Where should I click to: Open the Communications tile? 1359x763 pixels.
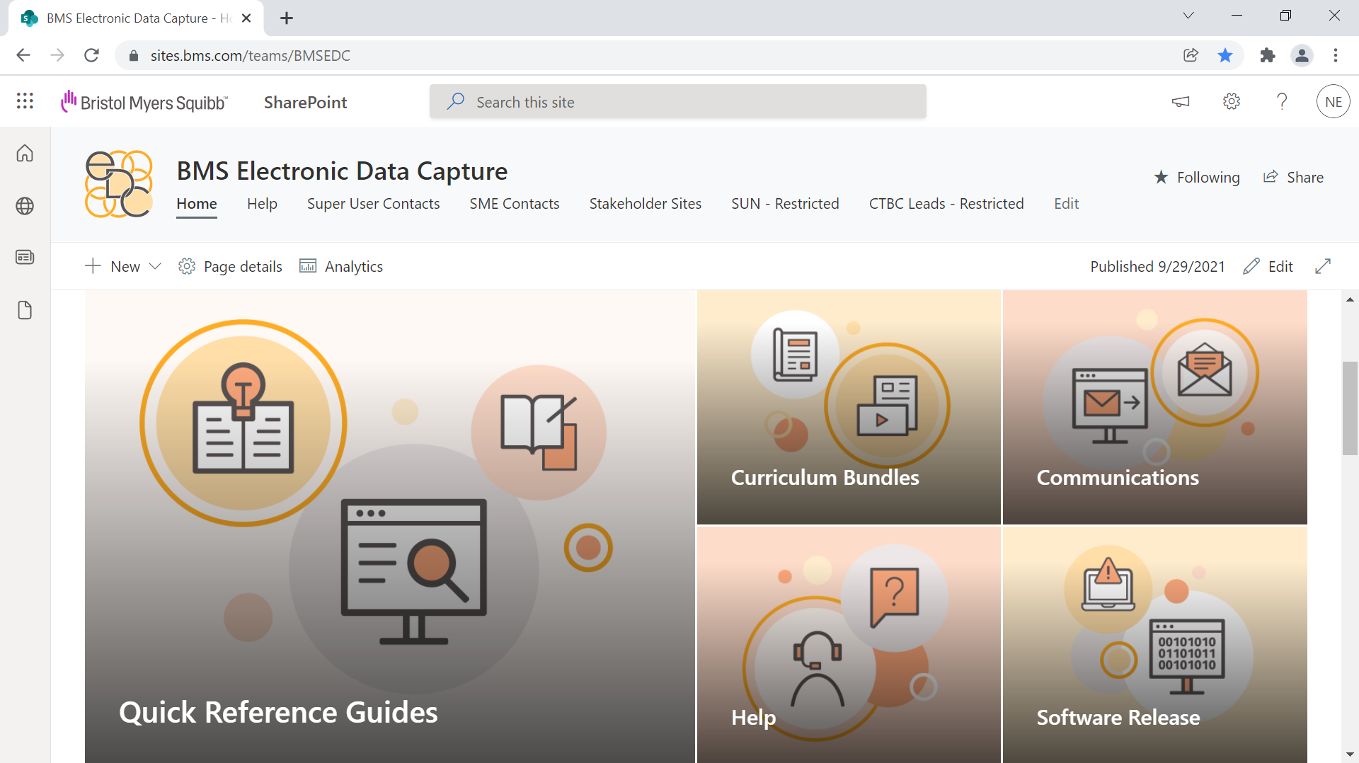(1155, 407)
